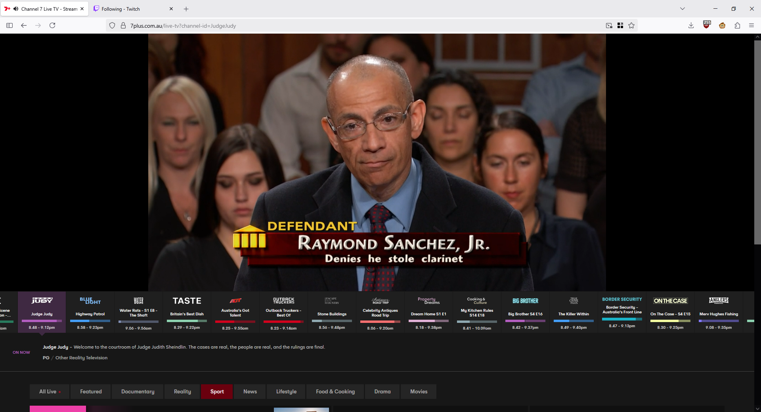Click the AGT channel logo
Viewport: 761px width, 412px height.
235,301
